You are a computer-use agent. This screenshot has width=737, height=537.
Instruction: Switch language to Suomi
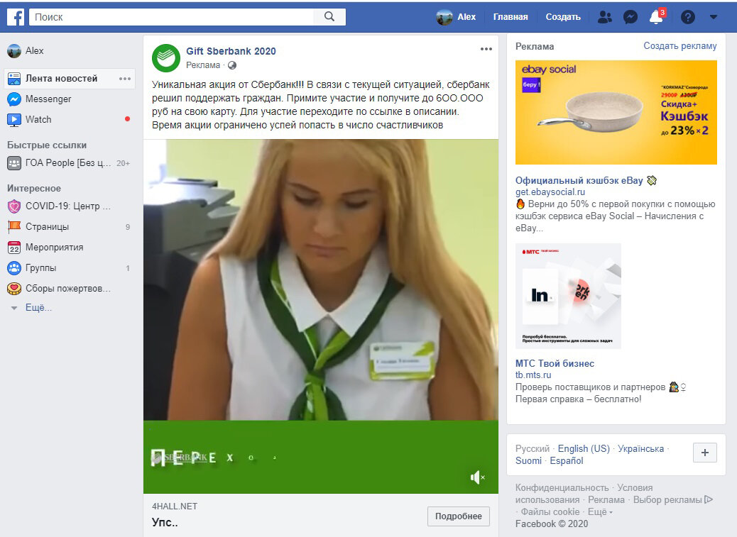point(528,461)
